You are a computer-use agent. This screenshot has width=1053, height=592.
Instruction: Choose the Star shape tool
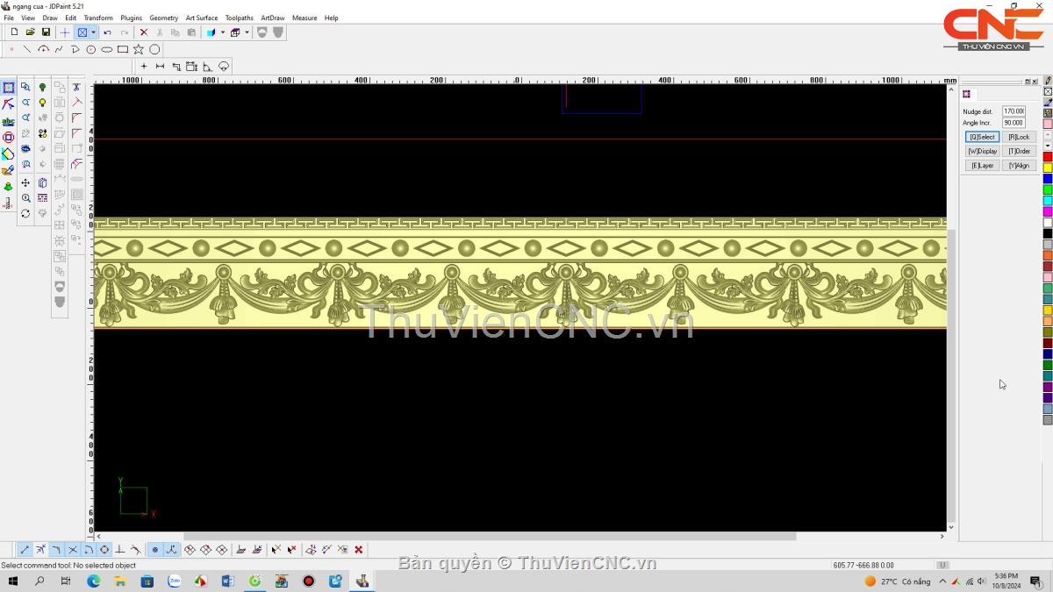point(139,49)
